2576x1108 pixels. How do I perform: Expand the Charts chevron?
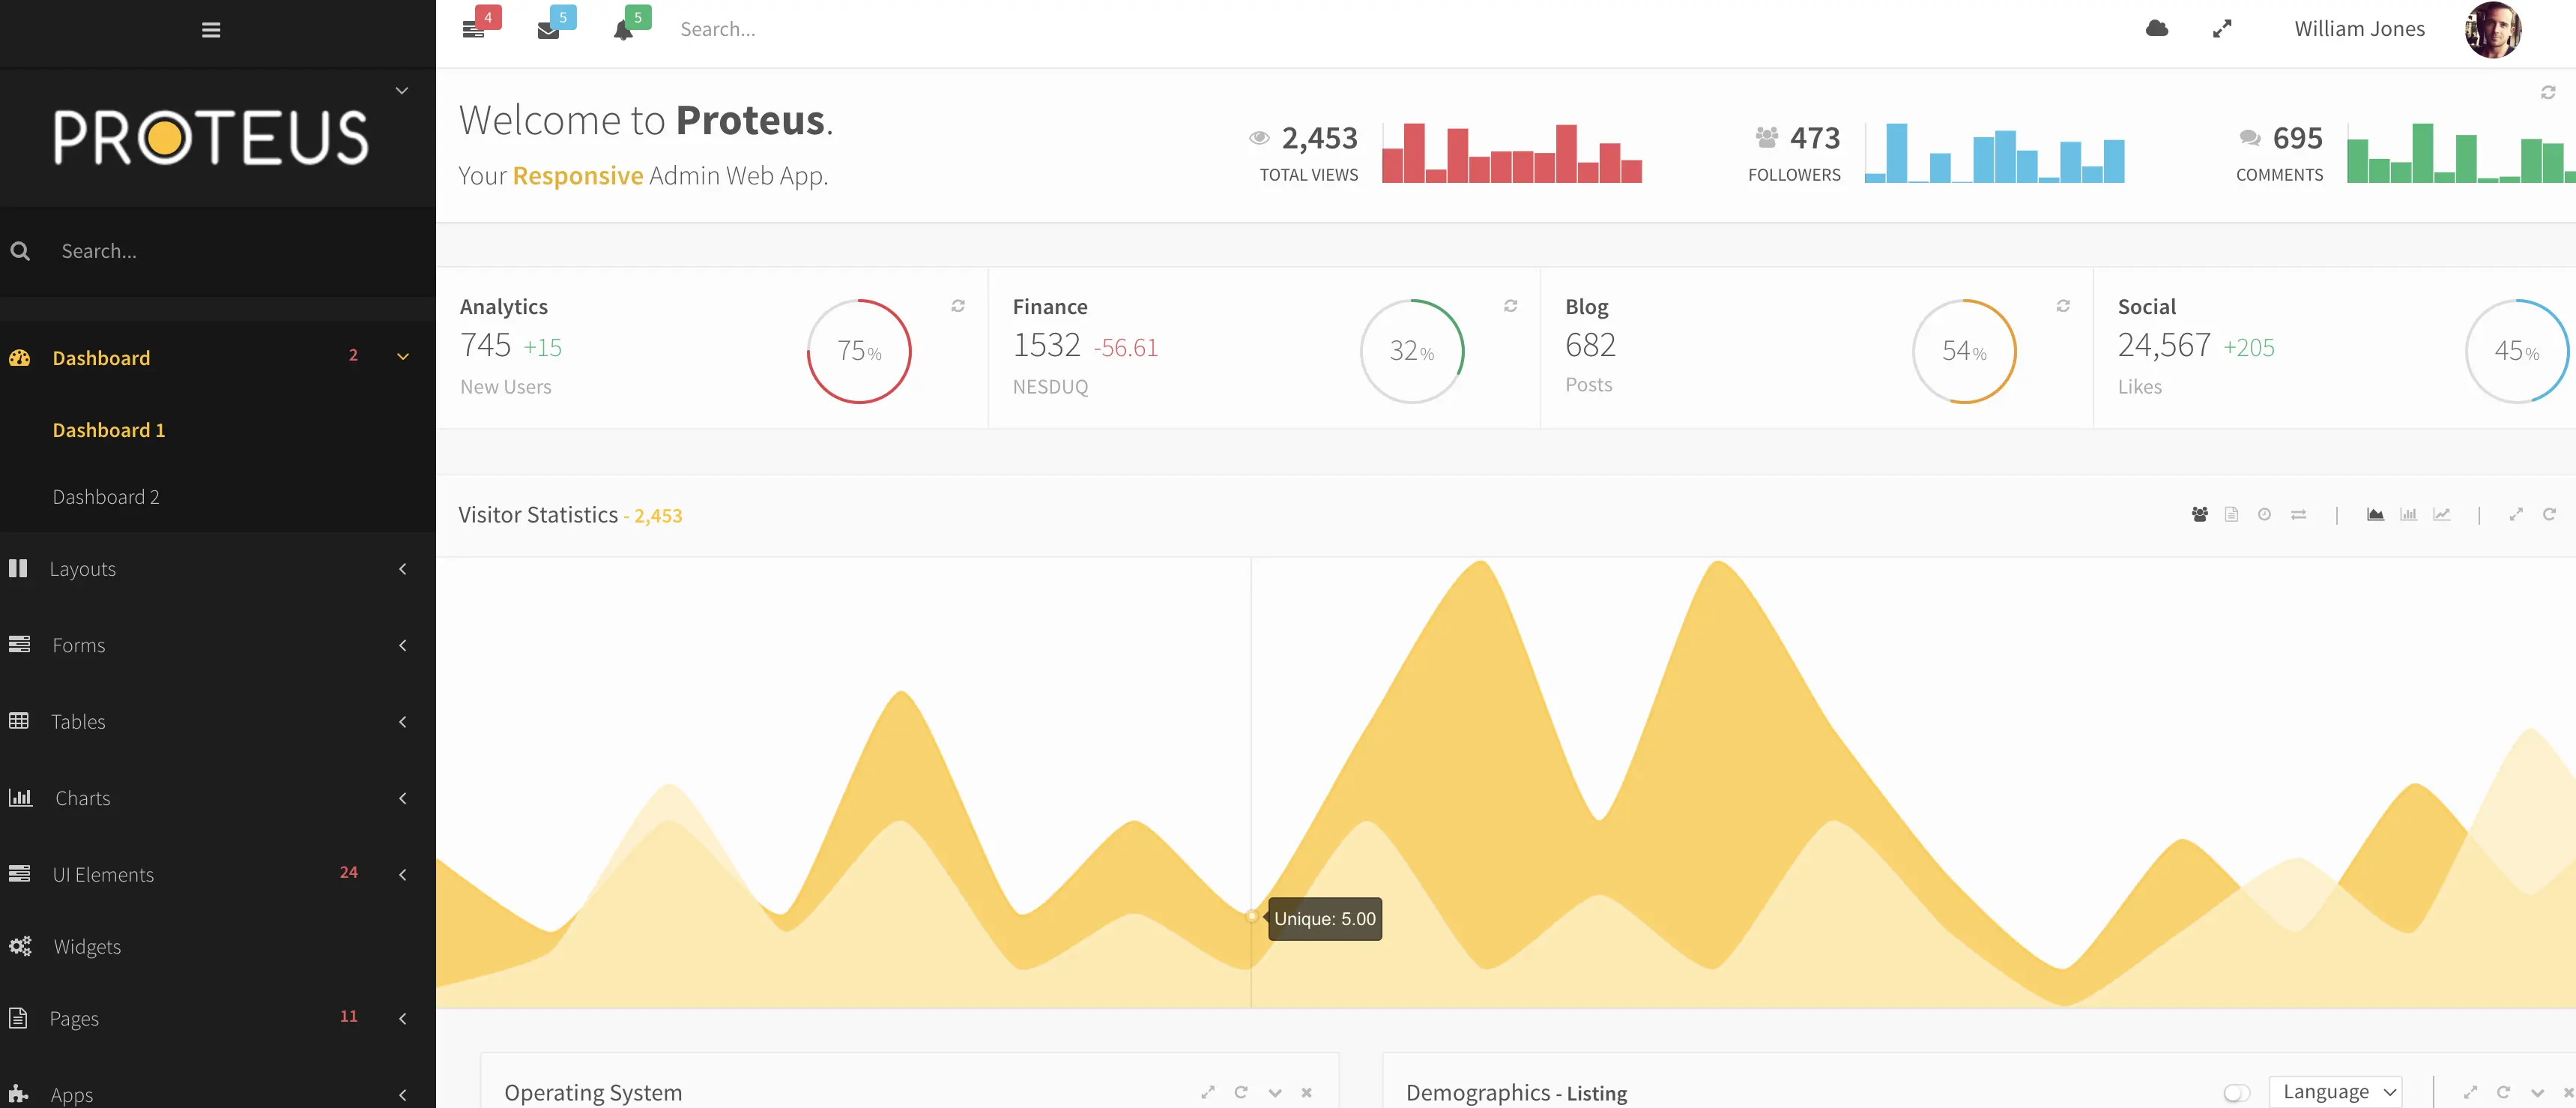[x=403, y=798]
